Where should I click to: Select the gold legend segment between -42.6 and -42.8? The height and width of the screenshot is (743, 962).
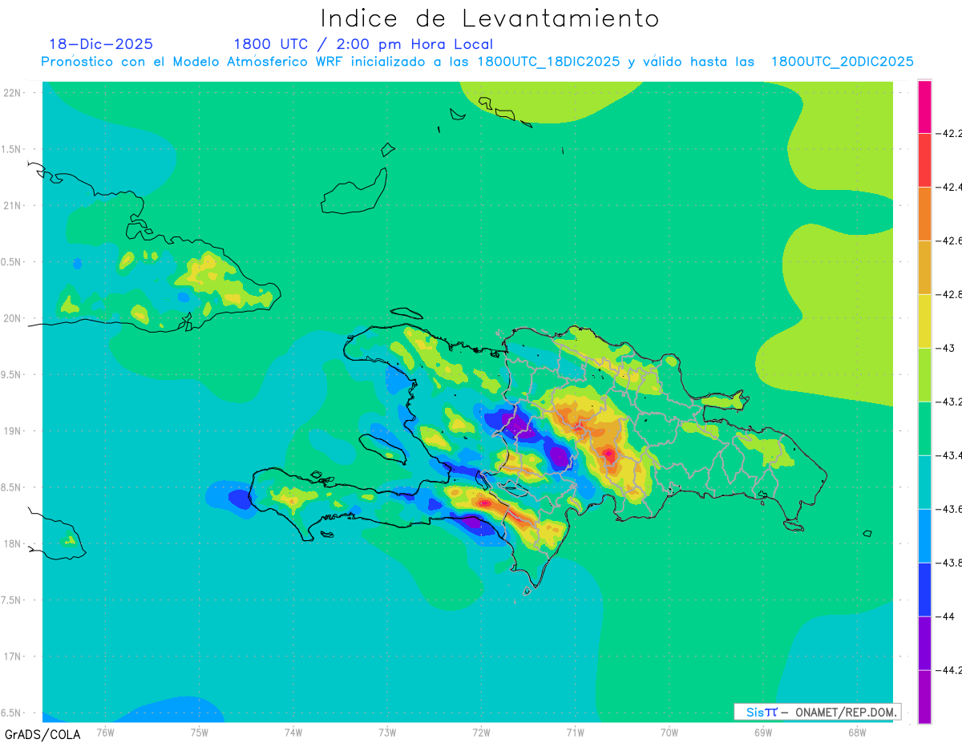click(x=924, y=267)
